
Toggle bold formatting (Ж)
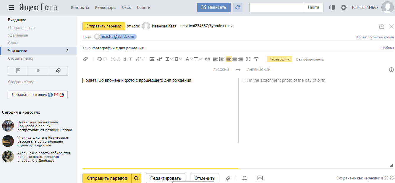113,59
